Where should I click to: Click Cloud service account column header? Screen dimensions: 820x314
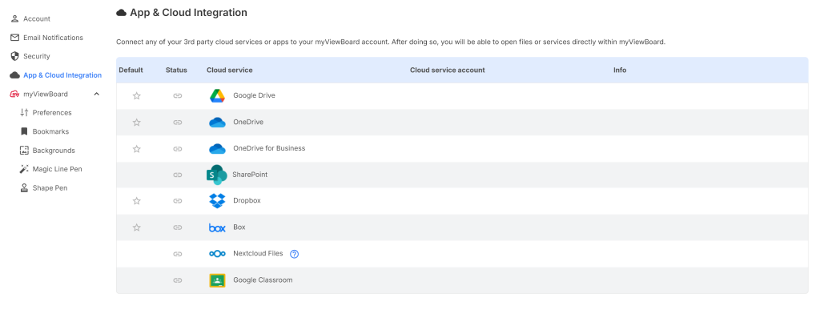(x=447, y=70)
